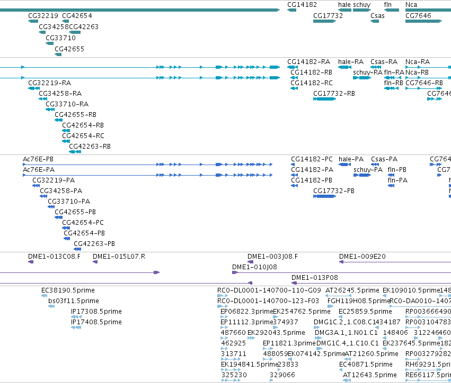The width and height of the screenshot is (451, 383).
Task: Select the CG17732-PB protein label
Action: point(334,191)
